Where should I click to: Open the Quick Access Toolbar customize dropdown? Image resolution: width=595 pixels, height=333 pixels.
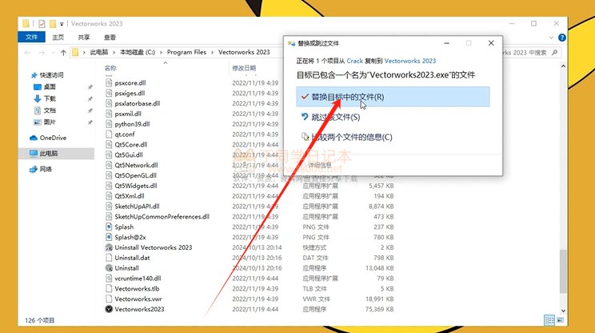pyautogui.click(x=62, y=24)
